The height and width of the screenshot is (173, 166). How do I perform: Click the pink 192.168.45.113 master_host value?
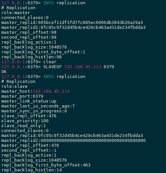point(51,91)
